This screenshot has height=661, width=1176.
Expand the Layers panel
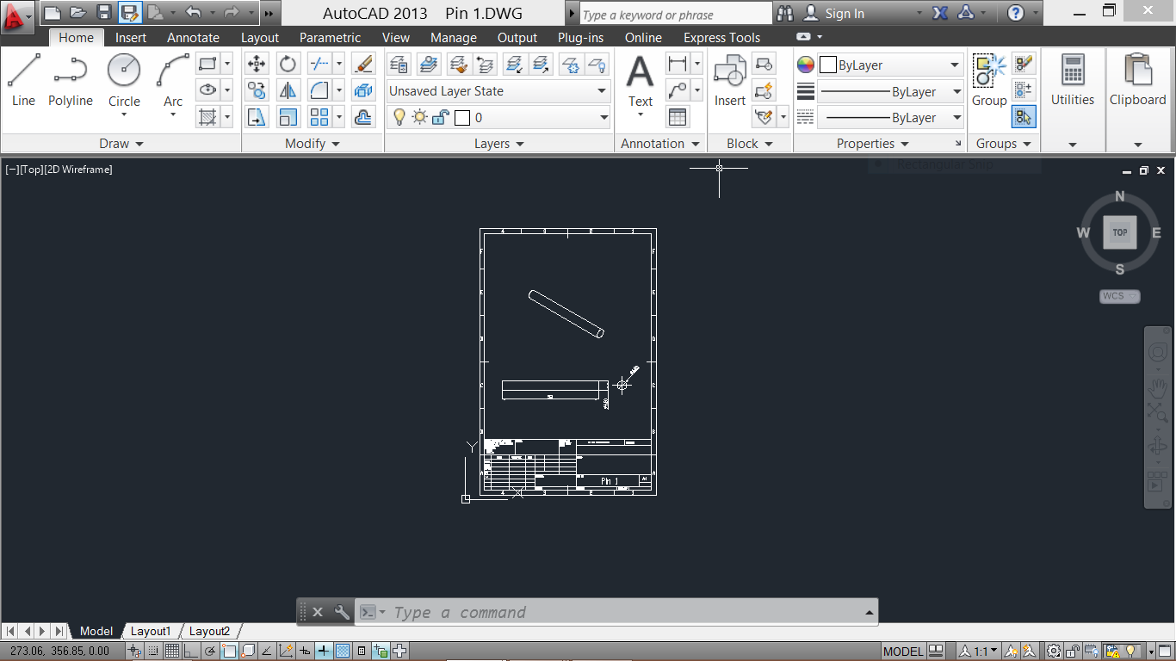click(499, 144)
